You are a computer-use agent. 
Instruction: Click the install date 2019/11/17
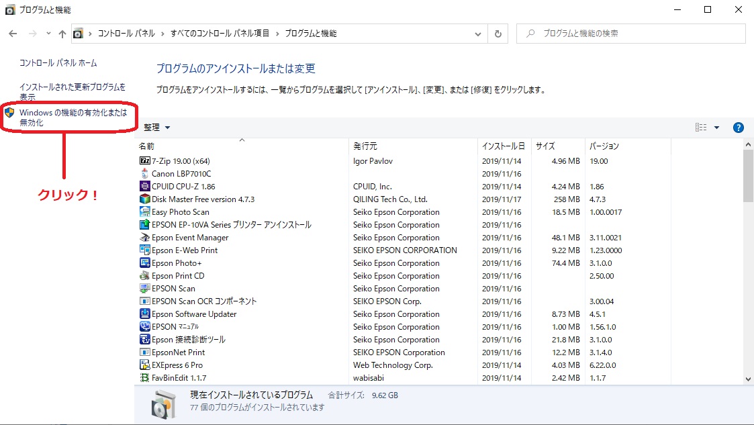(x=502, y=199)
